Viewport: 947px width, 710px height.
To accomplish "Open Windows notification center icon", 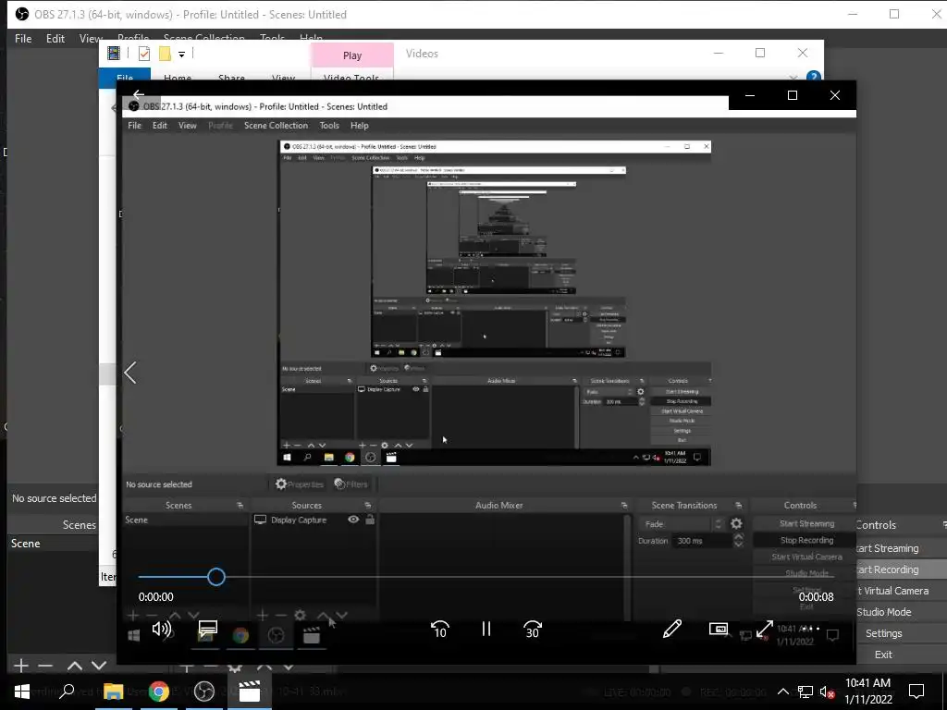I will 916,692.
